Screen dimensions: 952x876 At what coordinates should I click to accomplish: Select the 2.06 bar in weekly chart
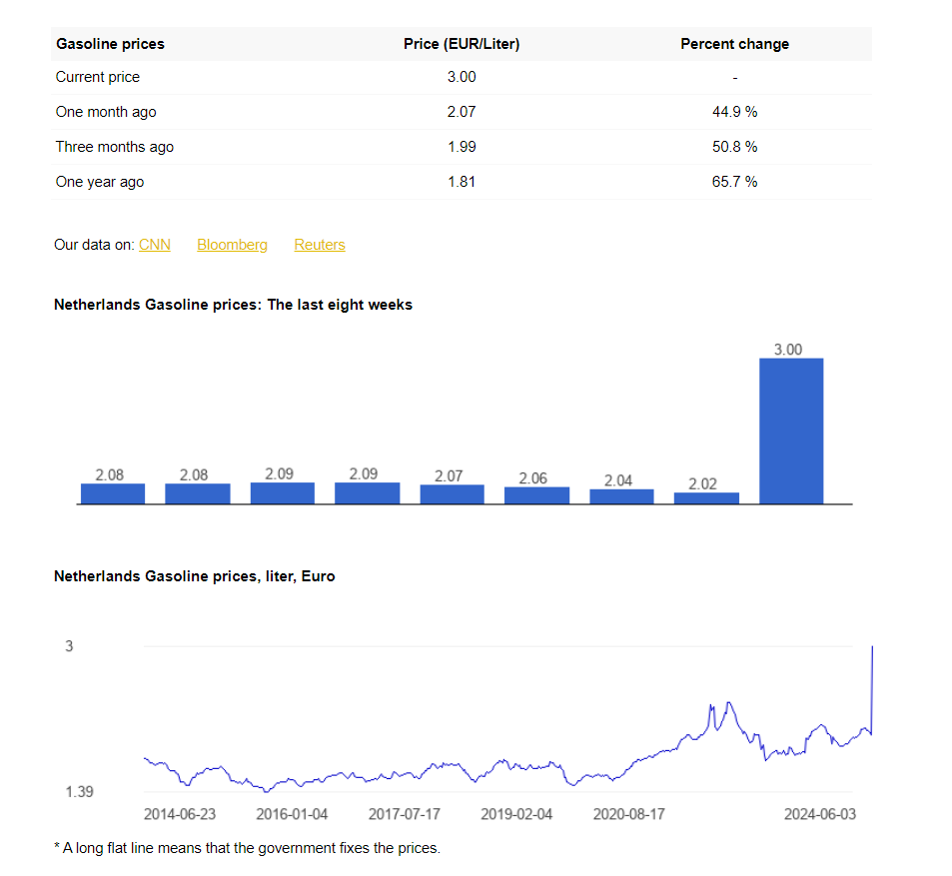536,495
